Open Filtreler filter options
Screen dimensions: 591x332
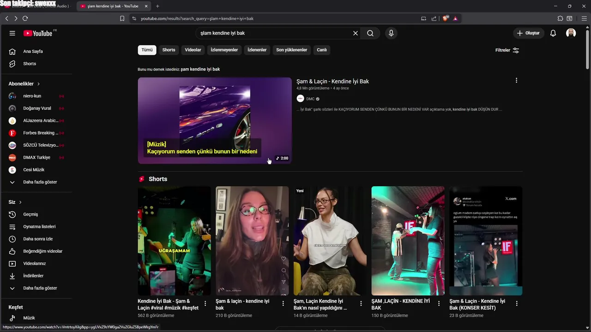pyautogui.click(x=507, y=50)
